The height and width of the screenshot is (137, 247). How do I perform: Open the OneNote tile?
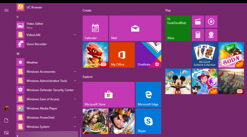[x=148, y=55]
